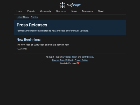This screenshot has width=140, height=105.
Task: Go to the Community section
Action: coord(46,11)
